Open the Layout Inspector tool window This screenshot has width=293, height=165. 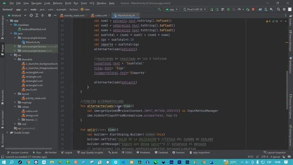click(x=275, y=153)
